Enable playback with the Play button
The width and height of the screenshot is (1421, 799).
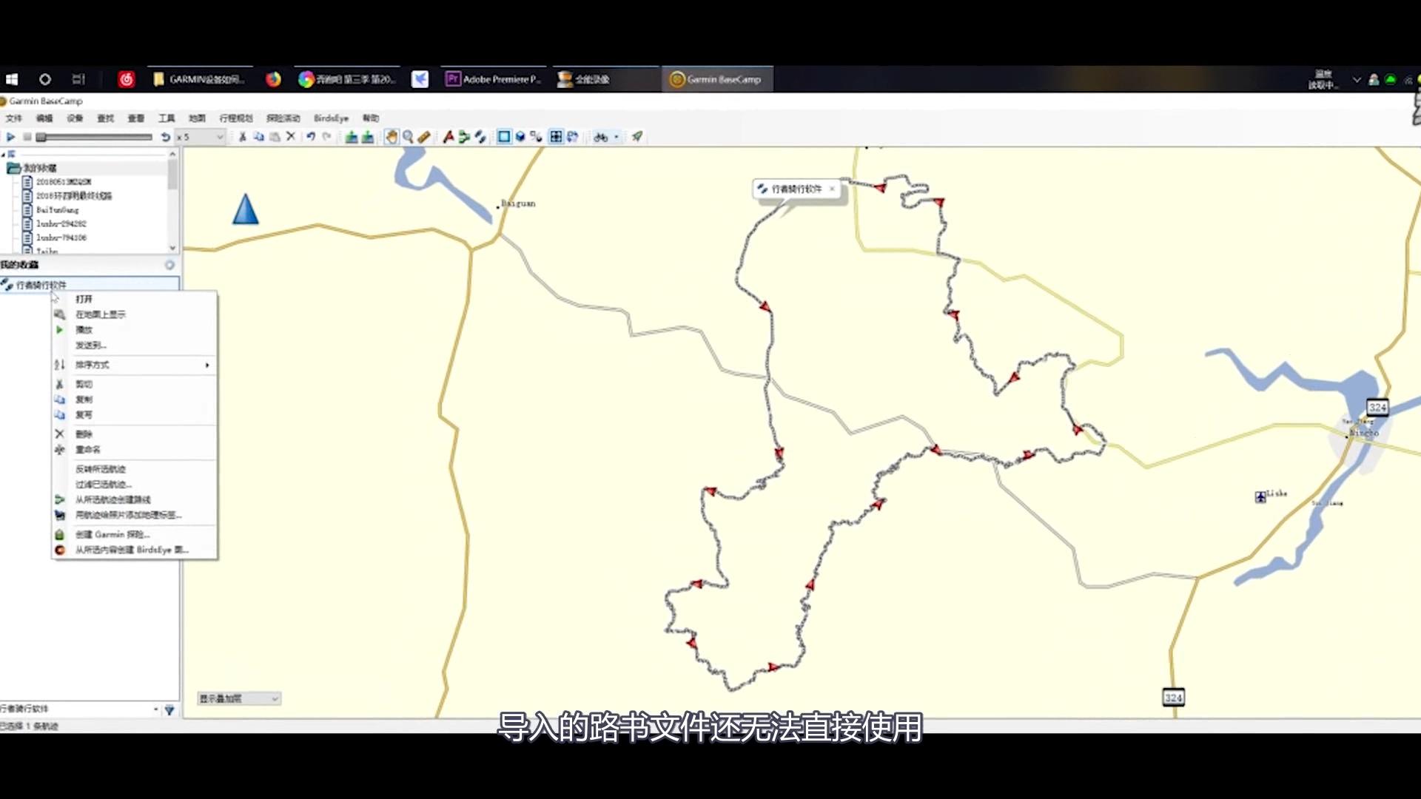[x=10, y=136]
